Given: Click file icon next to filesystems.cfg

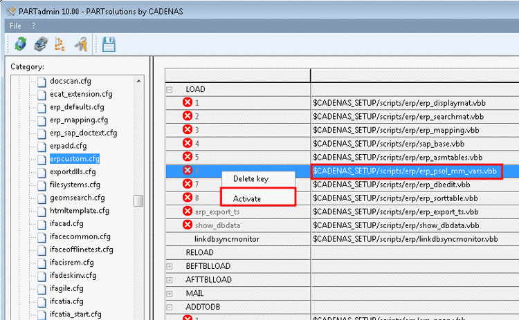Looking at the screenshot, I should [x=42, y=185].
